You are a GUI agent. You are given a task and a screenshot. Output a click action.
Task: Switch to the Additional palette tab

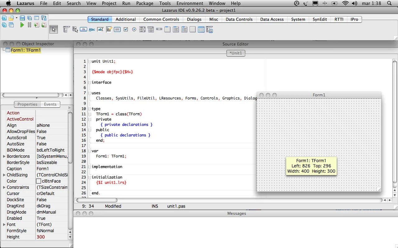[x=126, y=19]
